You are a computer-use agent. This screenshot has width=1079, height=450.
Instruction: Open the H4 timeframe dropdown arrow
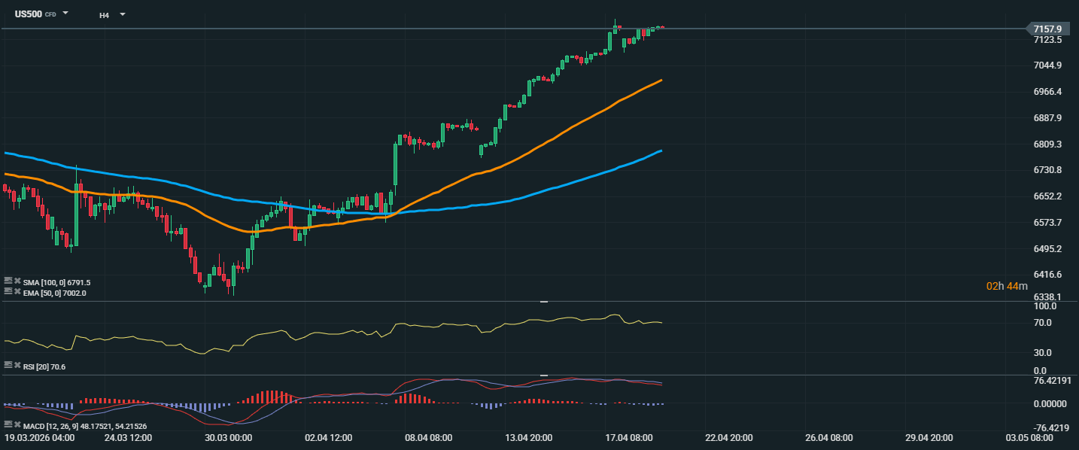pos(123,14)
